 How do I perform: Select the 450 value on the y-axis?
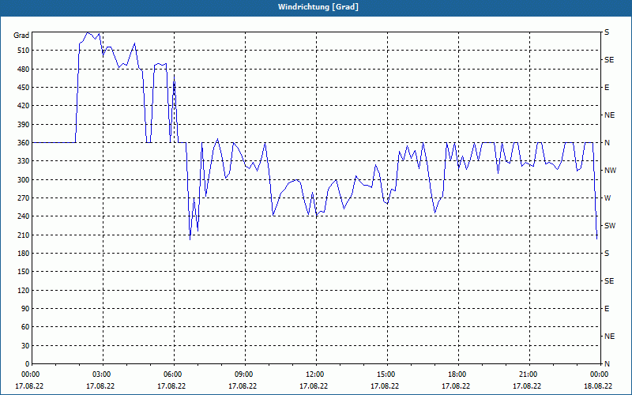(x=24, y=88)
